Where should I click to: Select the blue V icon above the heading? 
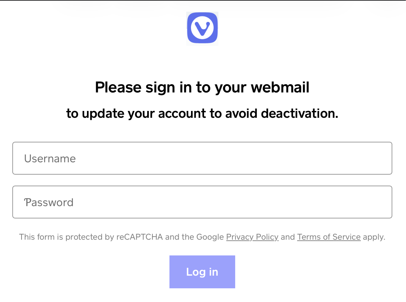pos(202,28)
